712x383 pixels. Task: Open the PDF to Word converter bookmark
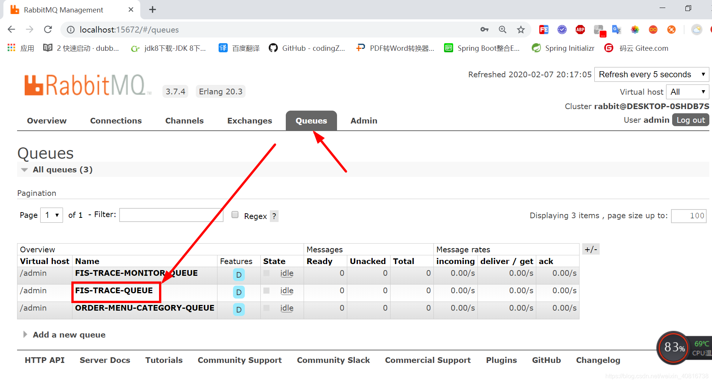coord(395,48)
